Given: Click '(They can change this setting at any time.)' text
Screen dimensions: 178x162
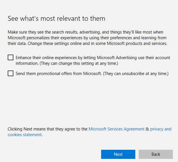Looking at the screenshot, I should tap(79, 63).
